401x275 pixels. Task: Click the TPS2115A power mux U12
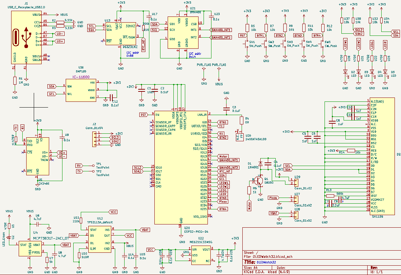point(100,239)
